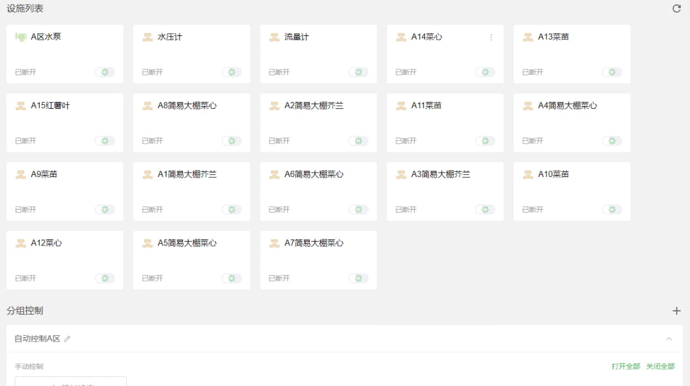Click the refresh icon beside 设施列表
The height and width of the screenshot is (386, 690).
click(676, 9)
